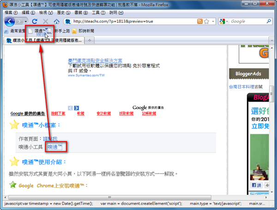Click the previous ad arrow button
Viewport: 277px width, 210px height.
70,108
